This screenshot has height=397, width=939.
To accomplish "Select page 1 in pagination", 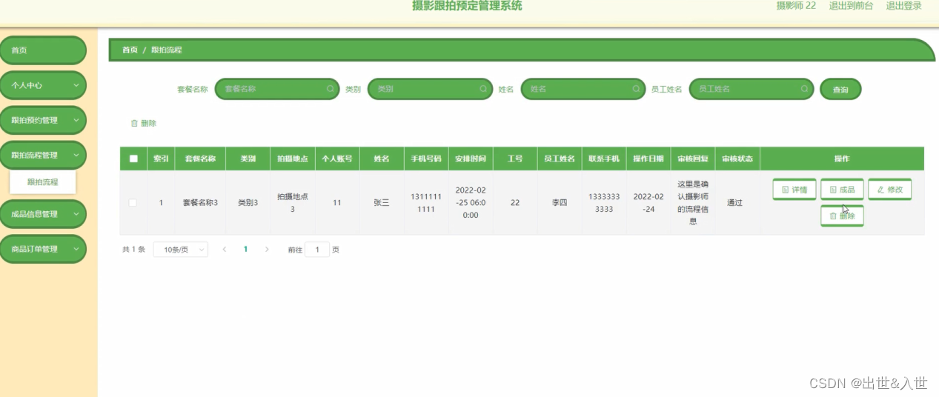I will click(245, 250).
